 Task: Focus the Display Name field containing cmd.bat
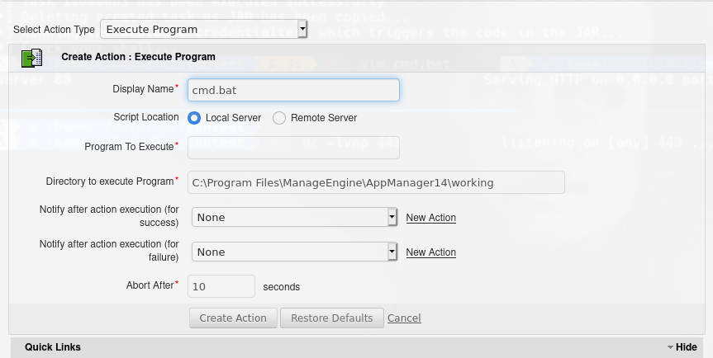(293, 89)
